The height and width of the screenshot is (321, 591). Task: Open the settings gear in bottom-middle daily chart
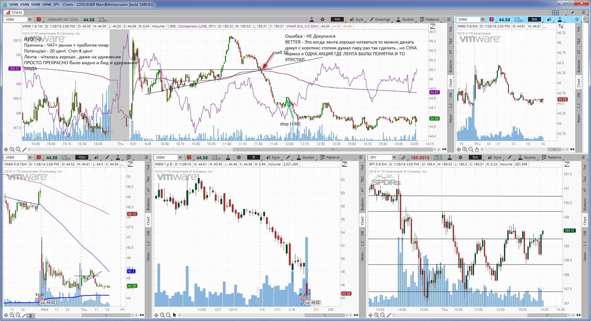tap(239, 157)
